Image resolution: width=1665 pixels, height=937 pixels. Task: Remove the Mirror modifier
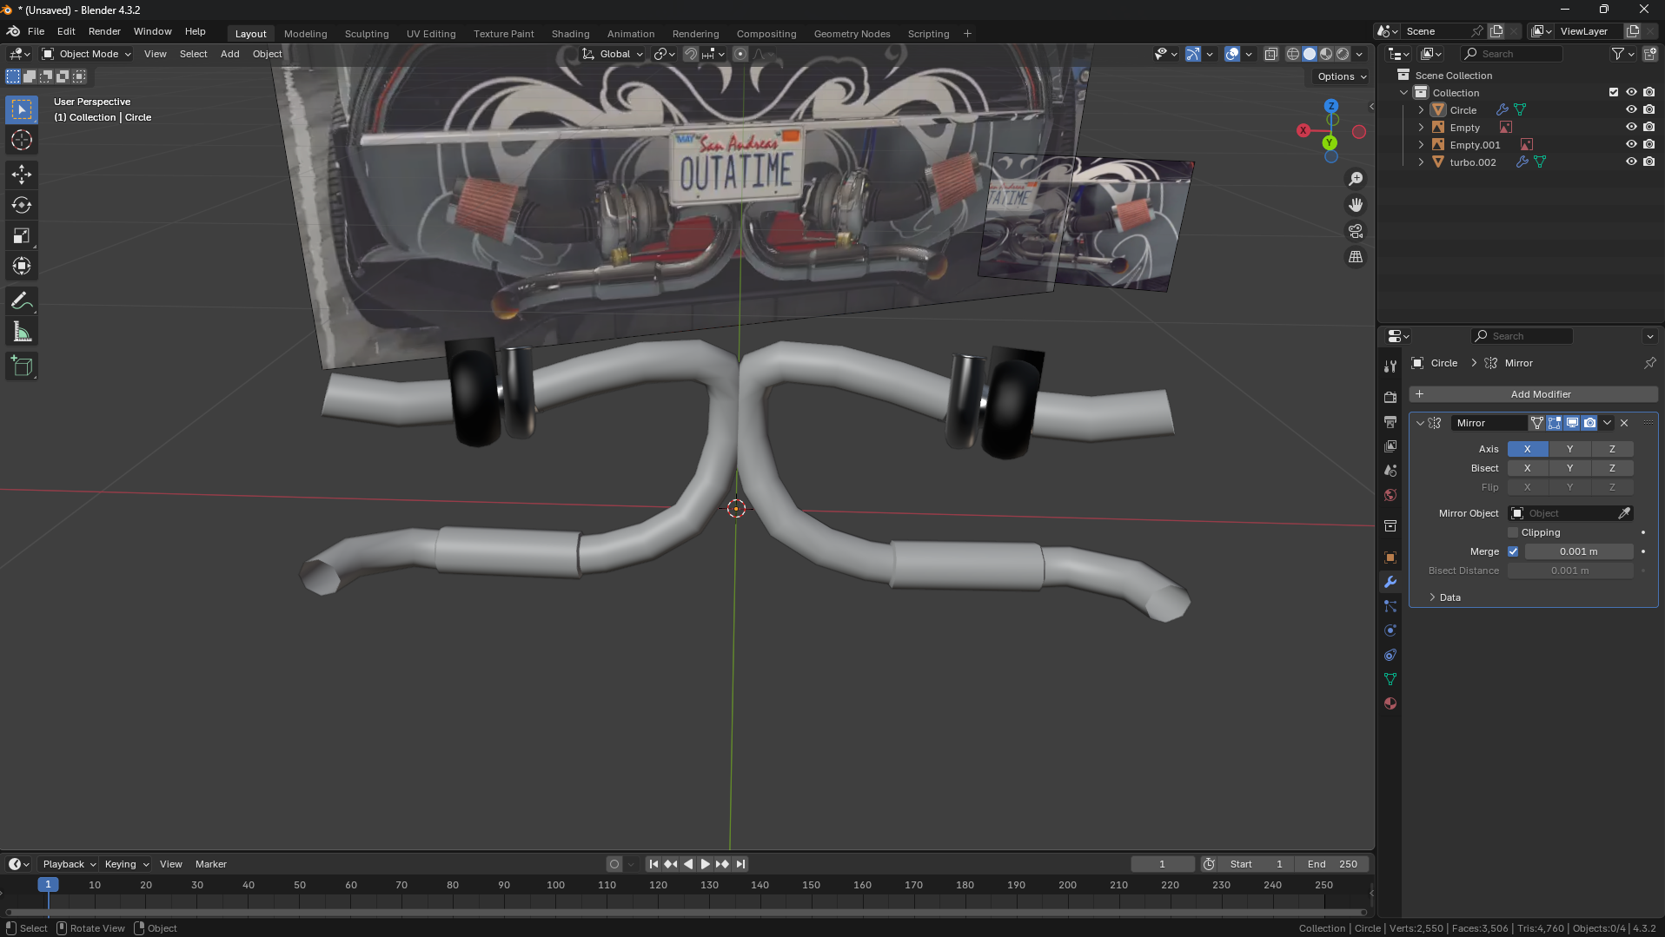[x=1624, y=423]
